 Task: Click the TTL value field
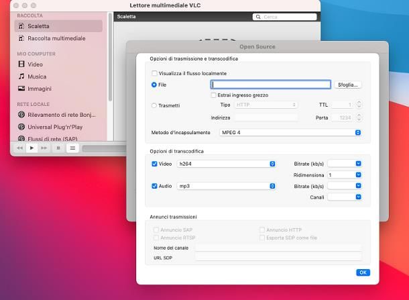pos(343,105)
